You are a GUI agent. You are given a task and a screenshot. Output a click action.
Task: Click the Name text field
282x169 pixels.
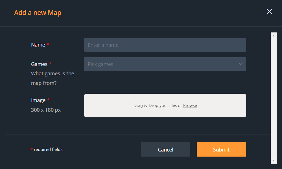click(165, 45)
